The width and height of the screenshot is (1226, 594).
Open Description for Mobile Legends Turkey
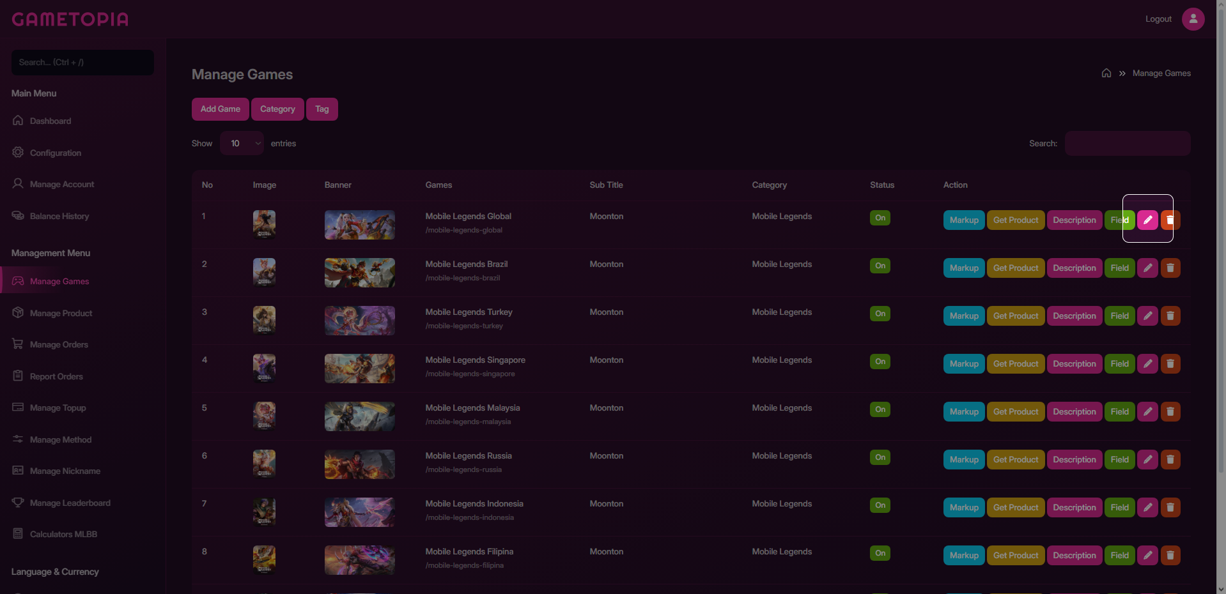tap(1075, 316)
